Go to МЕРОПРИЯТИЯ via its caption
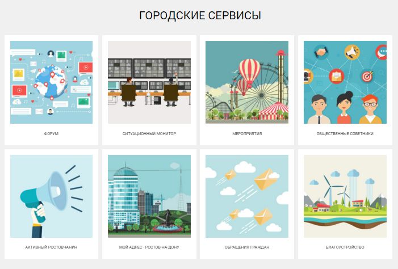This screenshot has height=269, width=398. [247, 134]
